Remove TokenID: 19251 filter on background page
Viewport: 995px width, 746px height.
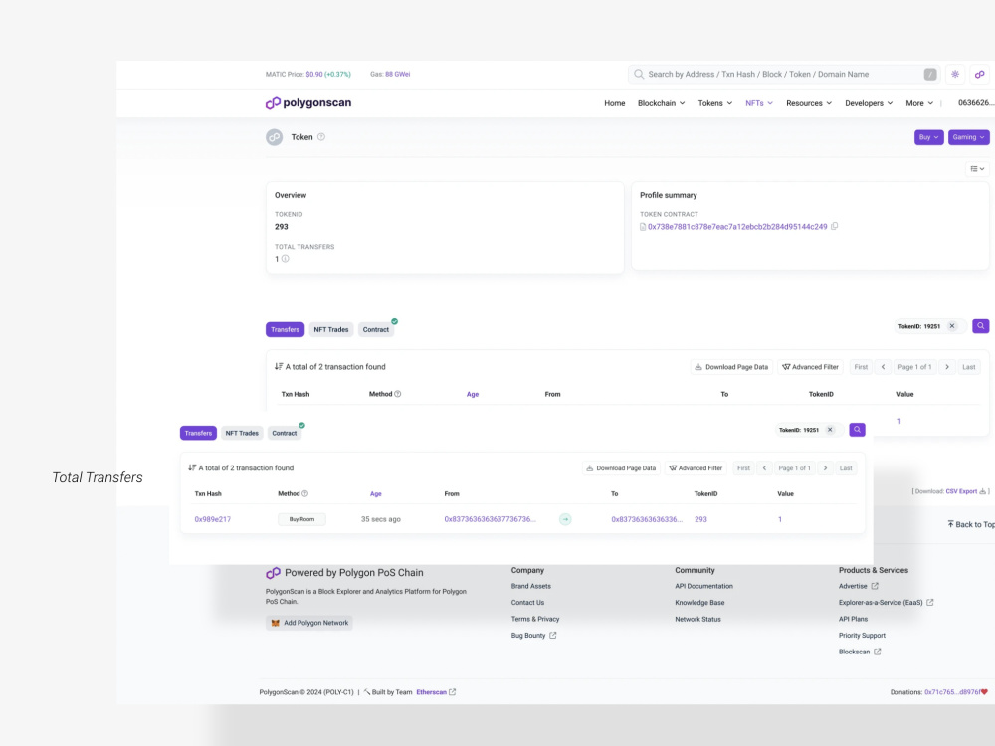coord(952,326)
